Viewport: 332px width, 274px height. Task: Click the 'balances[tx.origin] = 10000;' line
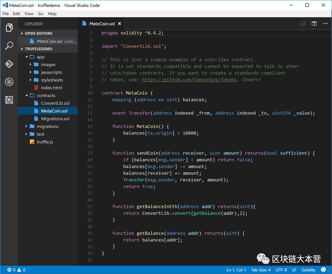(x=161, y=133)
